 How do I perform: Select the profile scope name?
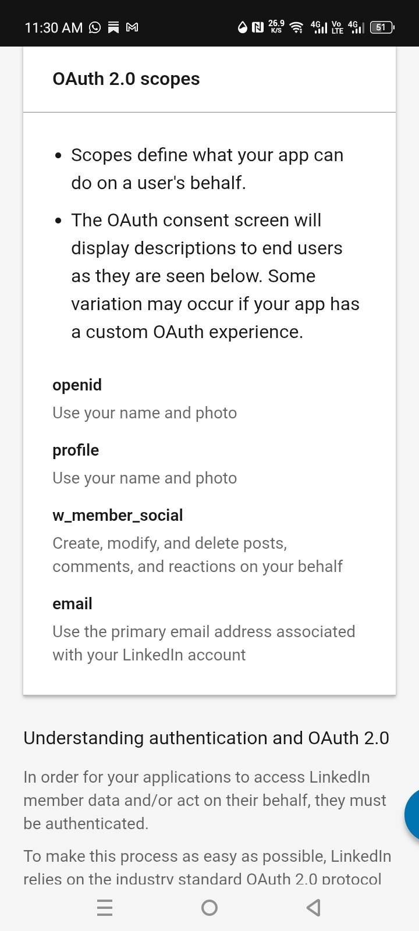pyautogui.click(x=76, y=450)
